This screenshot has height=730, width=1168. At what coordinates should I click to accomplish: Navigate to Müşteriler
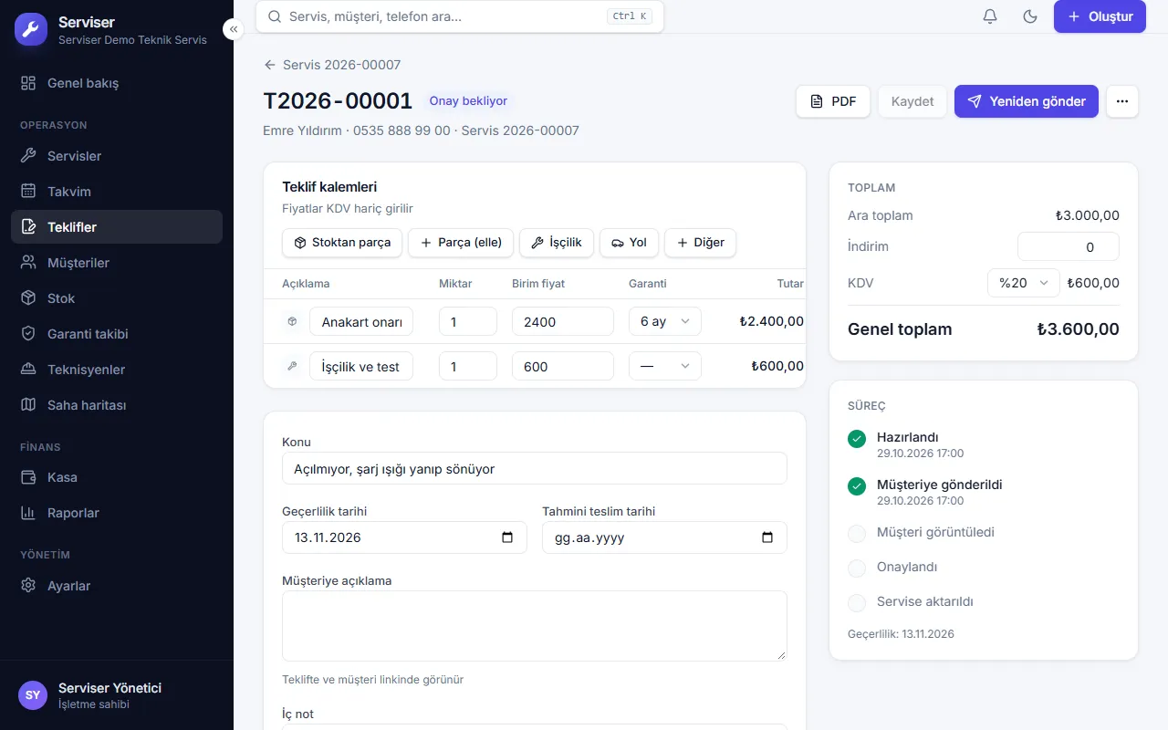(117, 263)
